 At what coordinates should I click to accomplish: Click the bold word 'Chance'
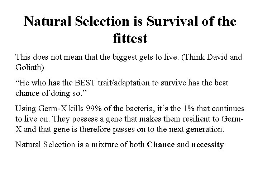[x=161, y=145]
